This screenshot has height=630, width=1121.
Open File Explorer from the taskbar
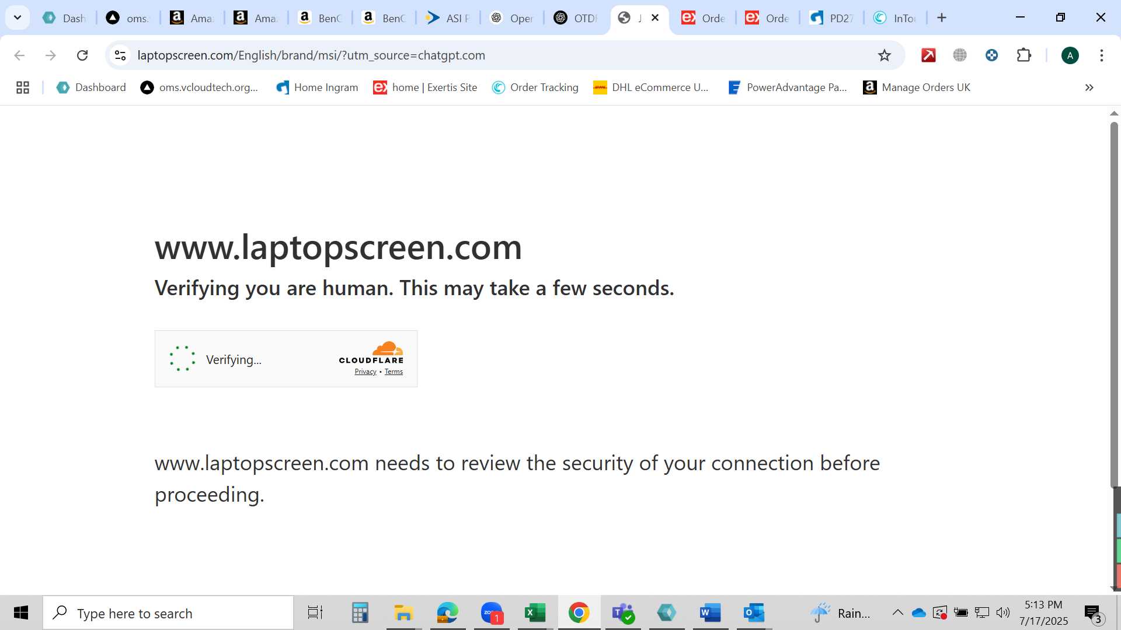(403, 612)
